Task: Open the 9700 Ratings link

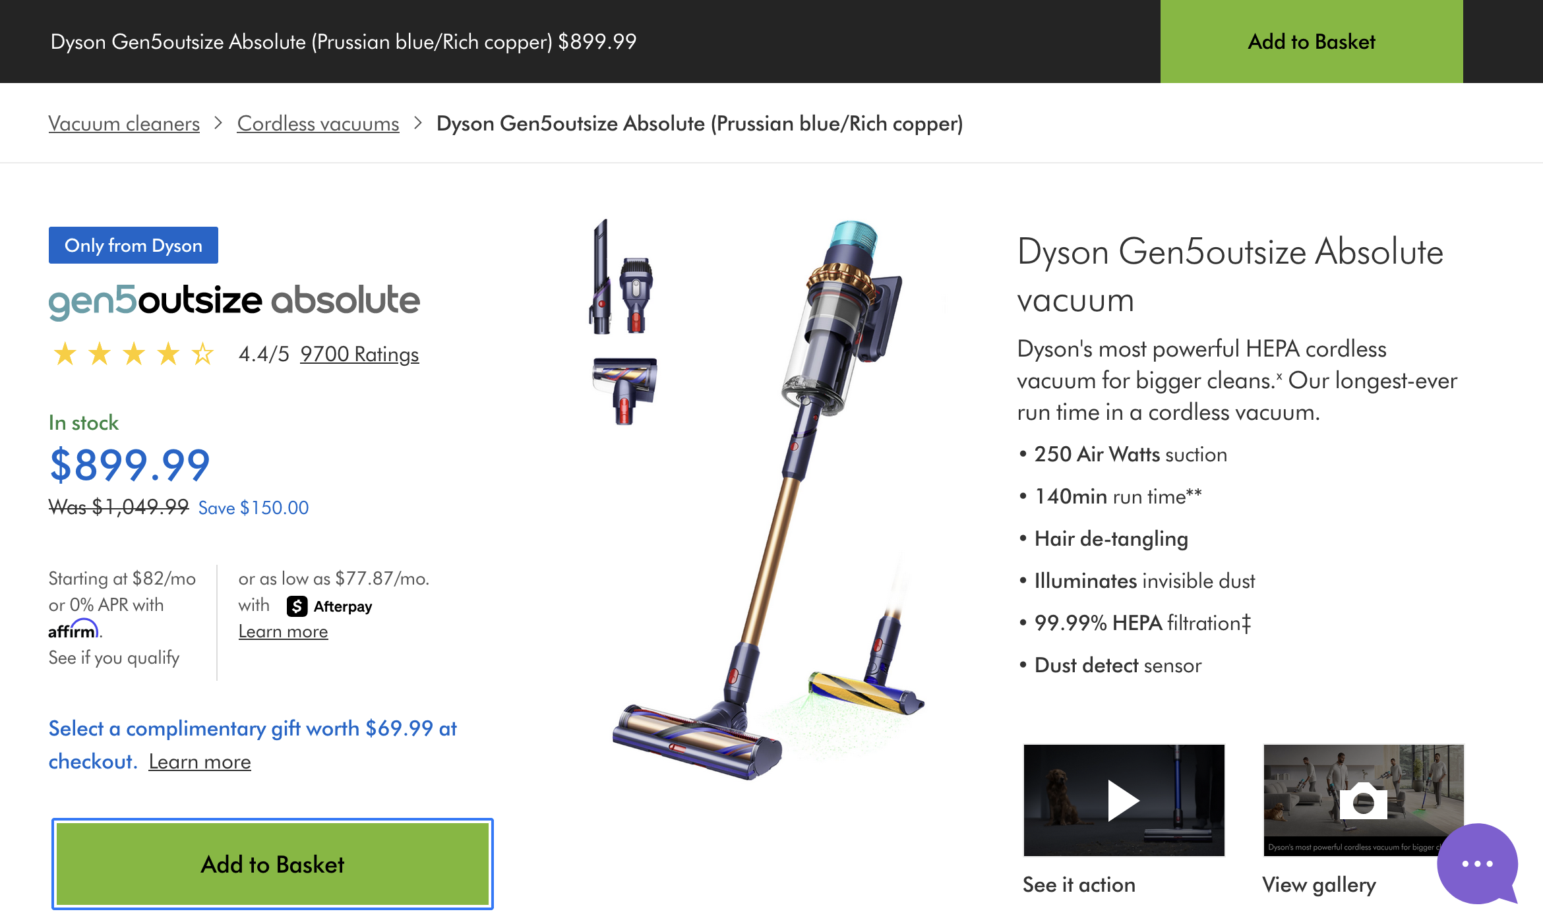Action: (x=359, y=354)
